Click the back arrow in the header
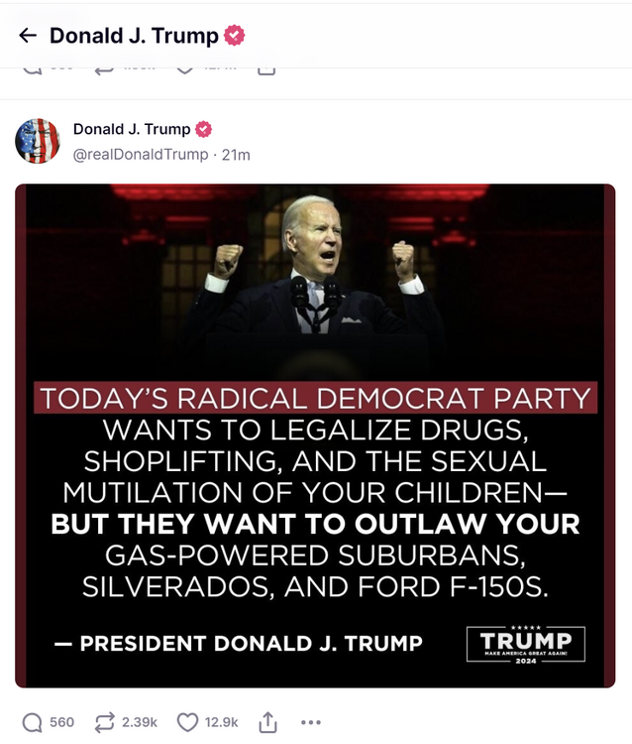632x744 pixels. [28, 36]
